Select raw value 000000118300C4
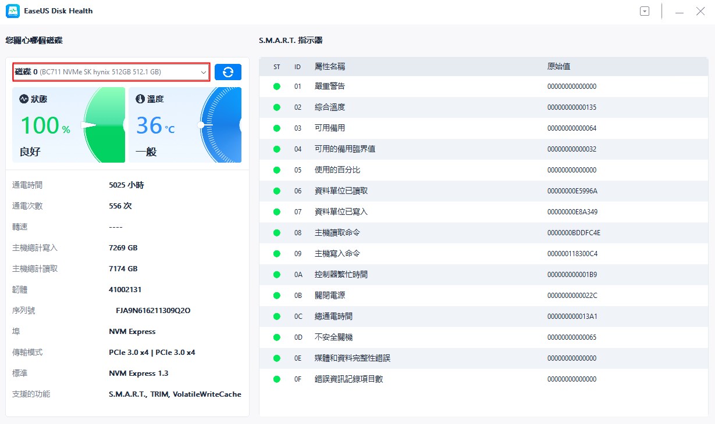Image resolution: width=715 pixels, height=424 pixels. (572, 254)
